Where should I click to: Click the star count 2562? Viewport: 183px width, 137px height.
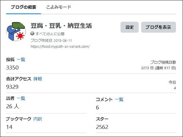[x=102, y=127]
